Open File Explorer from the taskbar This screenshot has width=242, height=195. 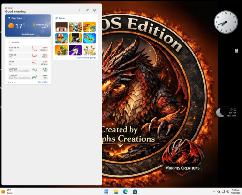116,191
